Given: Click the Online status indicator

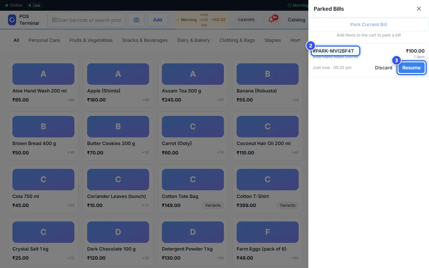Looking at the screenshot, I should click(x=14, y=5).
